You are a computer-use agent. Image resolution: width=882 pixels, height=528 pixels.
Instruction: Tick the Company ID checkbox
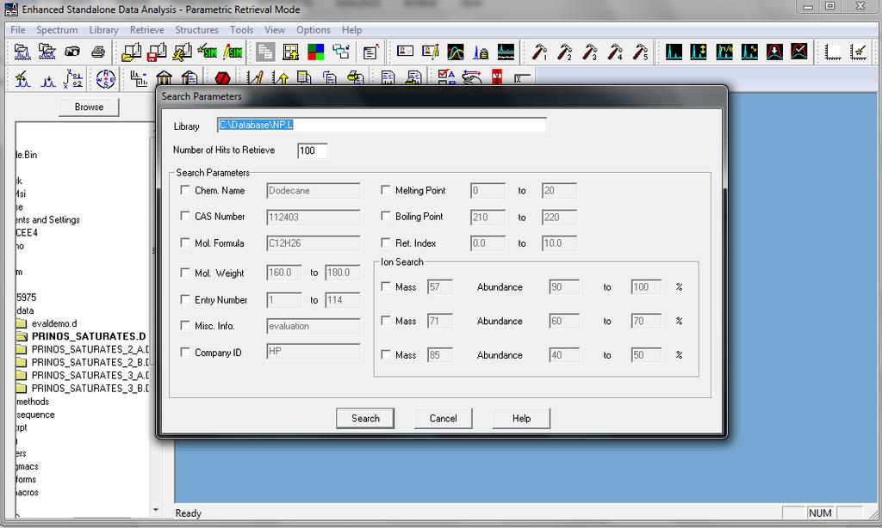tap(185, 353)
